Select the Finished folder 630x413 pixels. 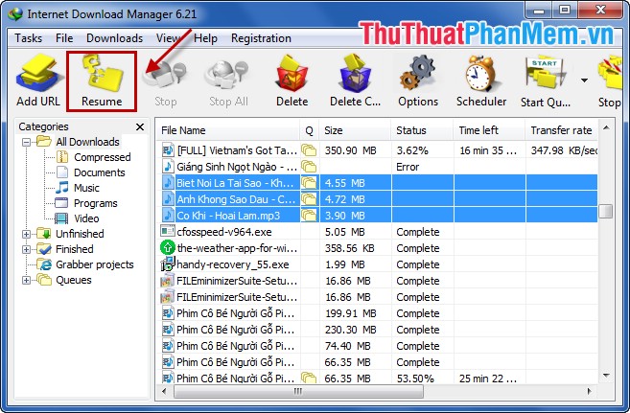75,249
